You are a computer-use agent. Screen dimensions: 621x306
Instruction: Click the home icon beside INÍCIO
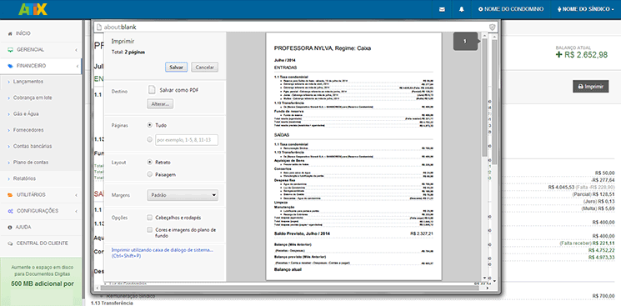pos(10,33)
